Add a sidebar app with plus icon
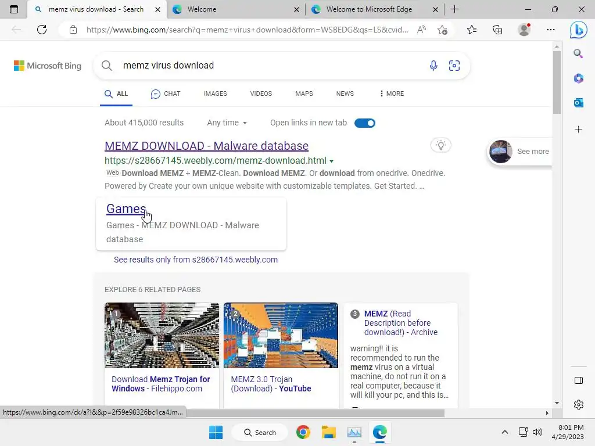Viewport: 595px width, 446px height. pos(578,130)
